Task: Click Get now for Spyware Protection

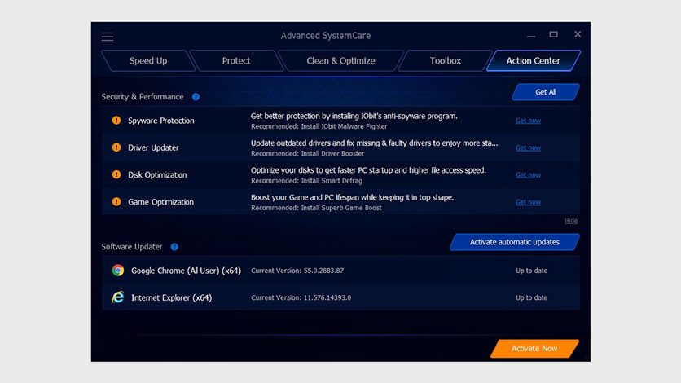Action: [528, 121]
